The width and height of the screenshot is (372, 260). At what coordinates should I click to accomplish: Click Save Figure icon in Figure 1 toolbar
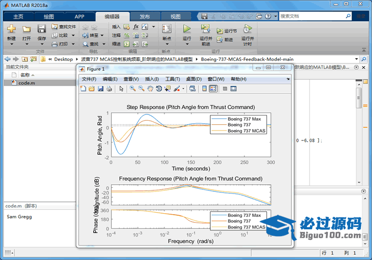(100, 88)
